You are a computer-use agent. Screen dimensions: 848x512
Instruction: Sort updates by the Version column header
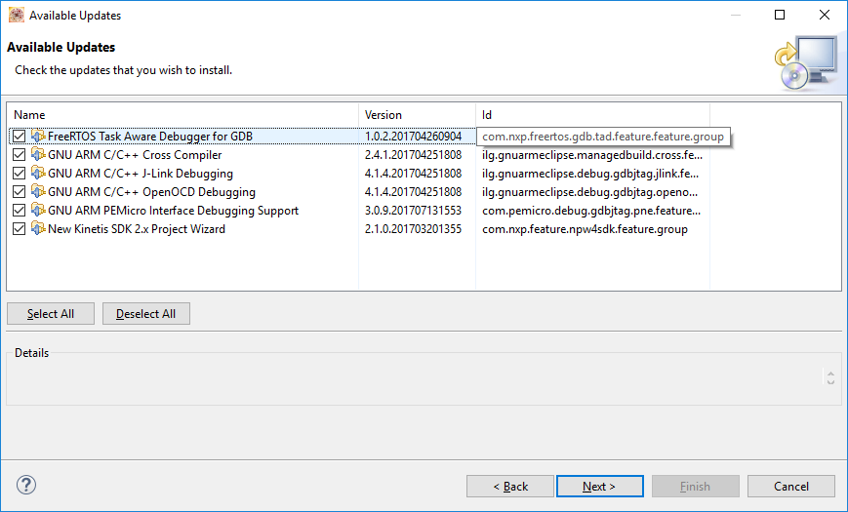pos(417,115)
